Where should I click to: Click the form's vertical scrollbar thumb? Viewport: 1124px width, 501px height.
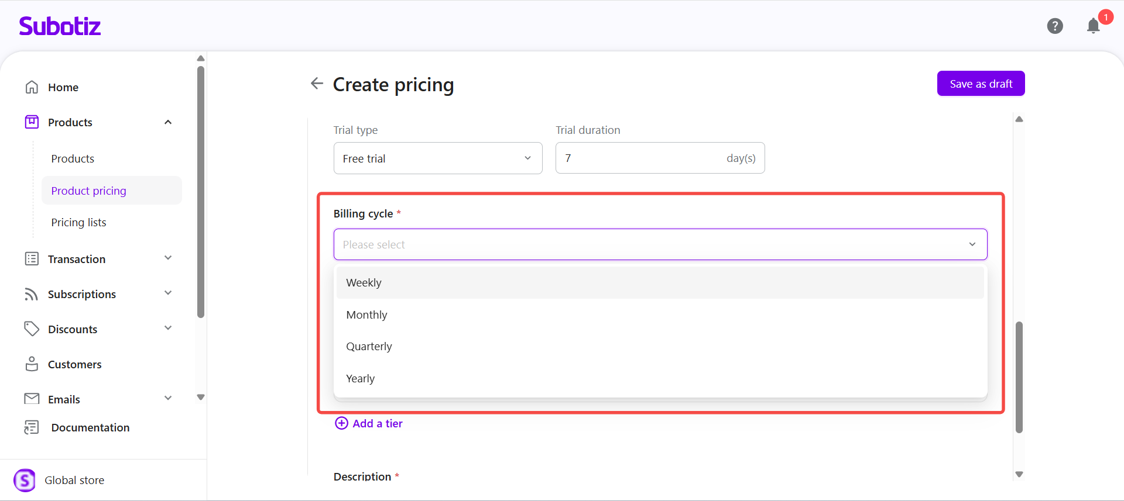[x=1019, y=376]
